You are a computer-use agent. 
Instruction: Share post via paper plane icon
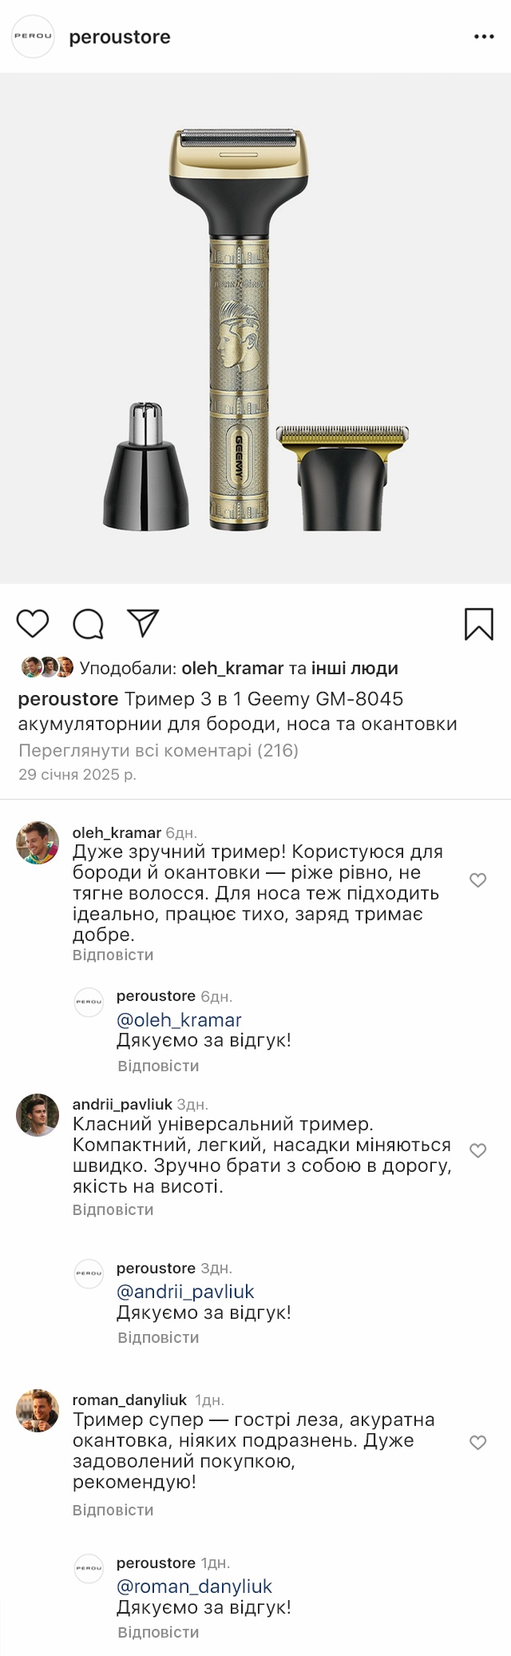[x=144, y=623]
